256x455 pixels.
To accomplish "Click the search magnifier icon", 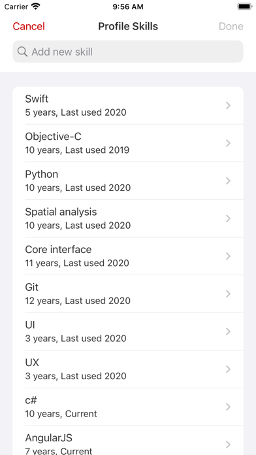I will tap(22, 52).
